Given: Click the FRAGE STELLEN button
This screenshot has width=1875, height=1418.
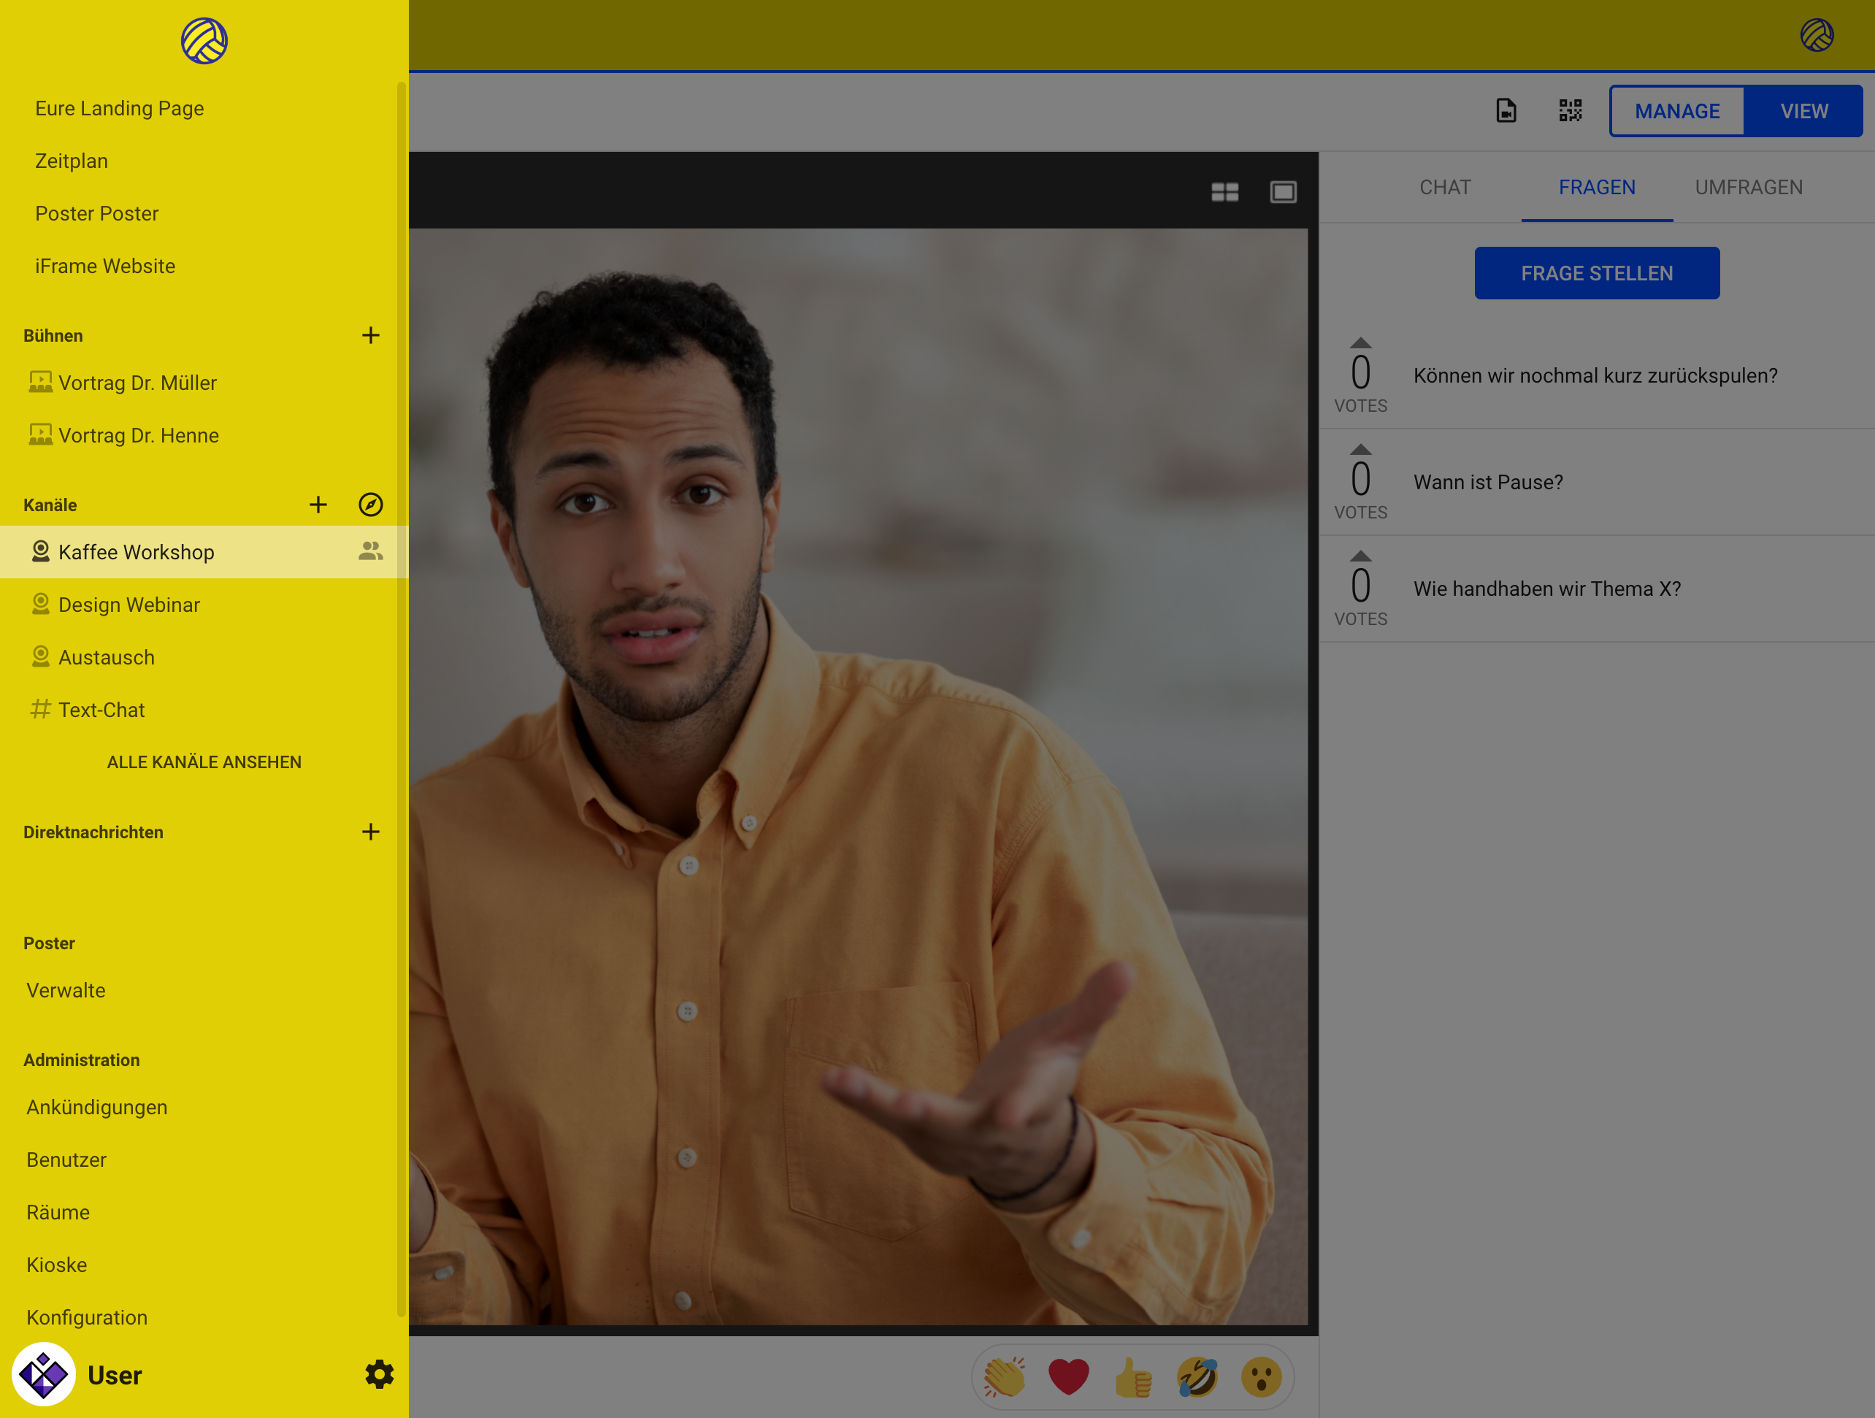Looking at the screenshot, I should [x=1596, y=273].
